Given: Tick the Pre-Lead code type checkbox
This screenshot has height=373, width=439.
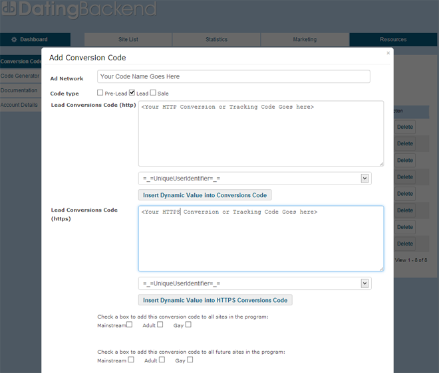Looking at the screenshot, I should click(x=100, y=92).
